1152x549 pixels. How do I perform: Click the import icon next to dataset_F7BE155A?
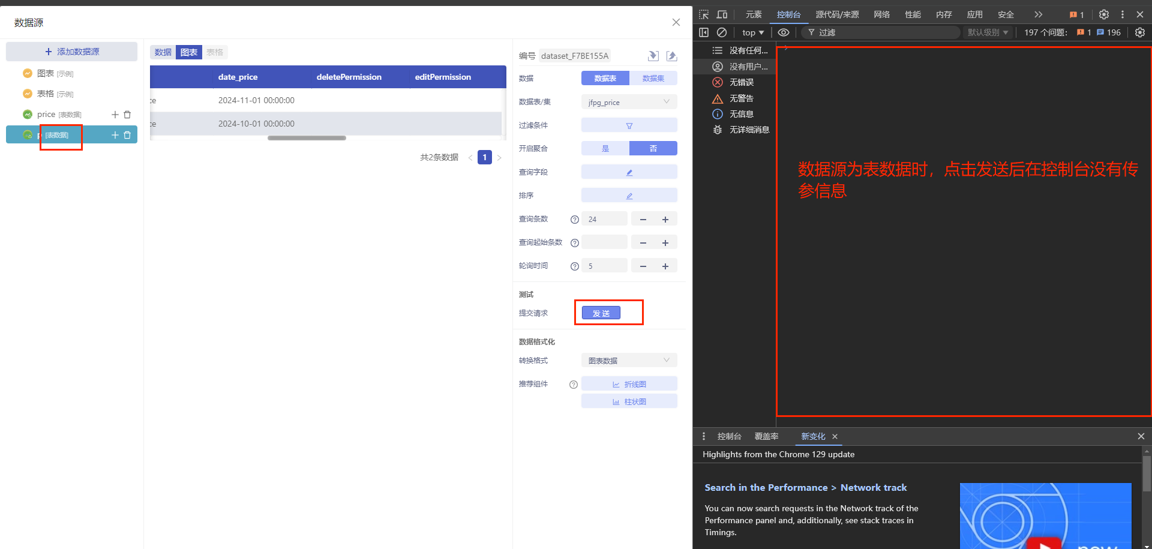coord(653,56)
